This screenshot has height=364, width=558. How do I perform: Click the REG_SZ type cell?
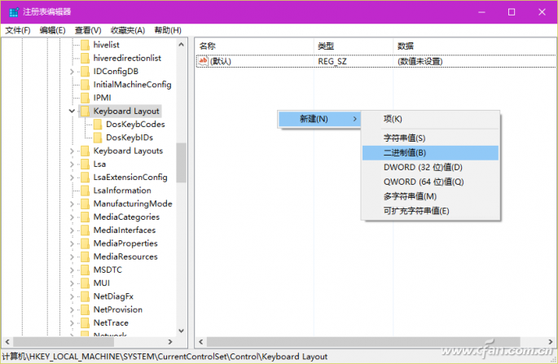click(x=332, y=61)
